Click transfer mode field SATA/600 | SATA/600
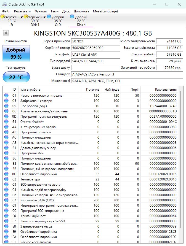The height and width of the screenshot is (246, 186). tap(95, 61)
